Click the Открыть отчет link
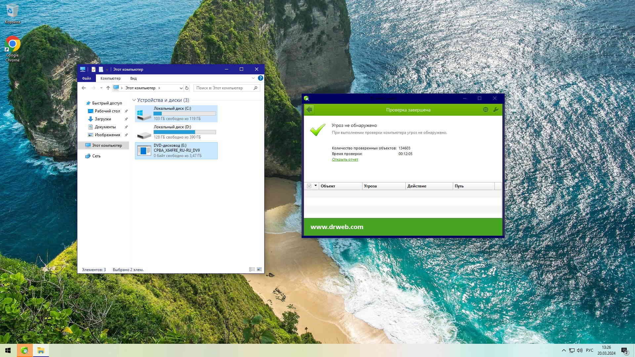635x357 pixels. (x=345, y=159)
